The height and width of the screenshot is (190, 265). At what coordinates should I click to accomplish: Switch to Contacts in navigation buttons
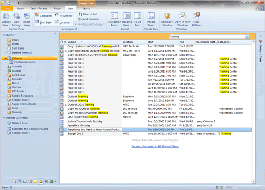pos(25,182)
